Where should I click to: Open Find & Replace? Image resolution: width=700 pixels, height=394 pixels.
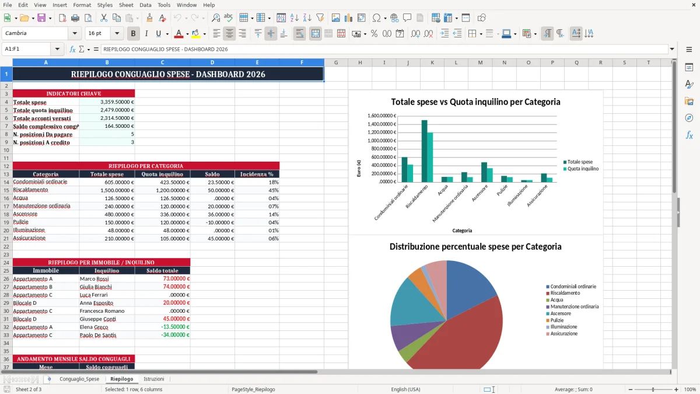[216, 18]
